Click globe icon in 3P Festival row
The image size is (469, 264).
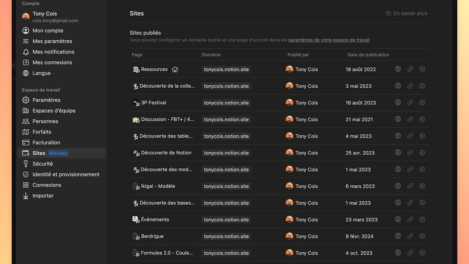click(398, 102)
